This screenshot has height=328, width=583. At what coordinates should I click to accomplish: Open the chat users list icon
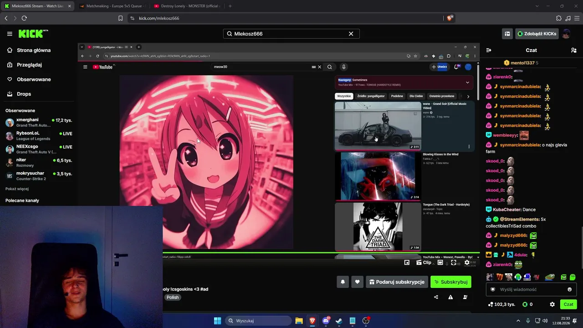pos(573,50)
